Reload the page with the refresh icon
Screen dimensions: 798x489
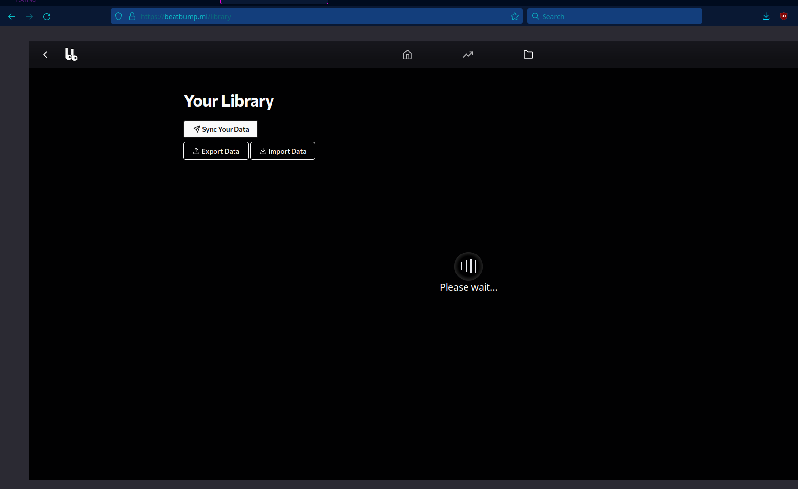click(x=47, y=17)
